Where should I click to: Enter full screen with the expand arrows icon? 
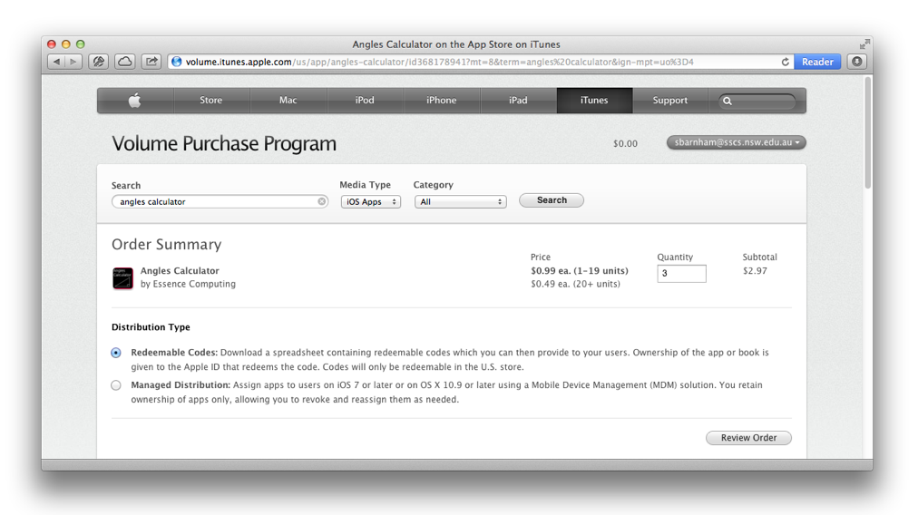point(864,44)
